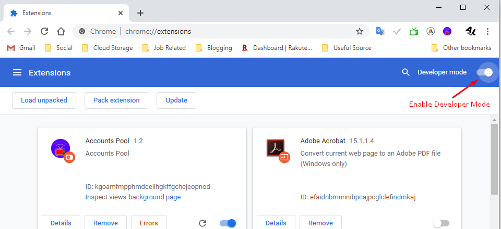
Task: Click Load unpacked button
Action: coord(44,100)
